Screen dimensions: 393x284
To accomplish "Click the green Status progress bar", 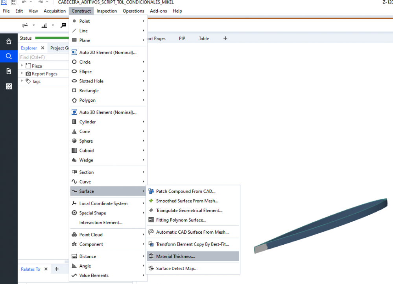I will tap(51, 38).
